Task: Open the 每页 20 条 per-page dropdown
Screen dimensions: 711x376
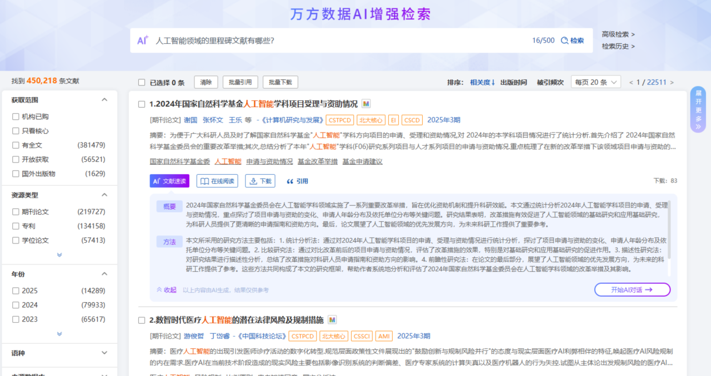Action: 597,82
